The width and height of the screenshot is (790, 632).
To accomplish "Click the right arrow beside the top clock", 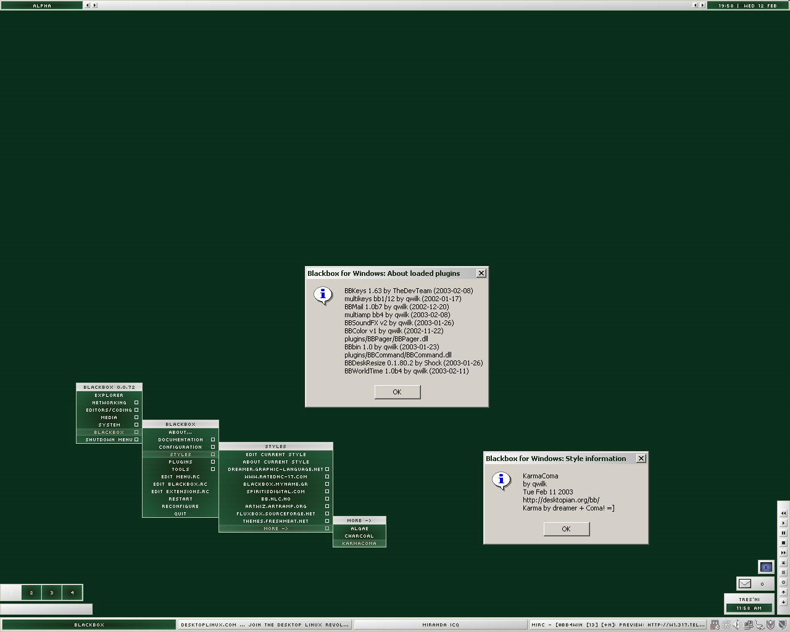I will 702,5.
